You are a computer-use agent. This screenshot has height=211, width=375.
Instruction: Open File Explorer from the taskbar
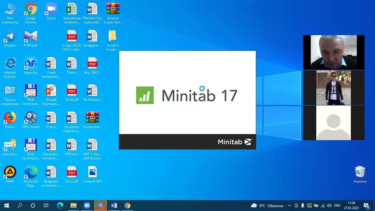pyautogui.click(x=74, y=205)
